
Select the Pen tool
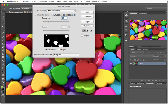[x=3, y=64]
